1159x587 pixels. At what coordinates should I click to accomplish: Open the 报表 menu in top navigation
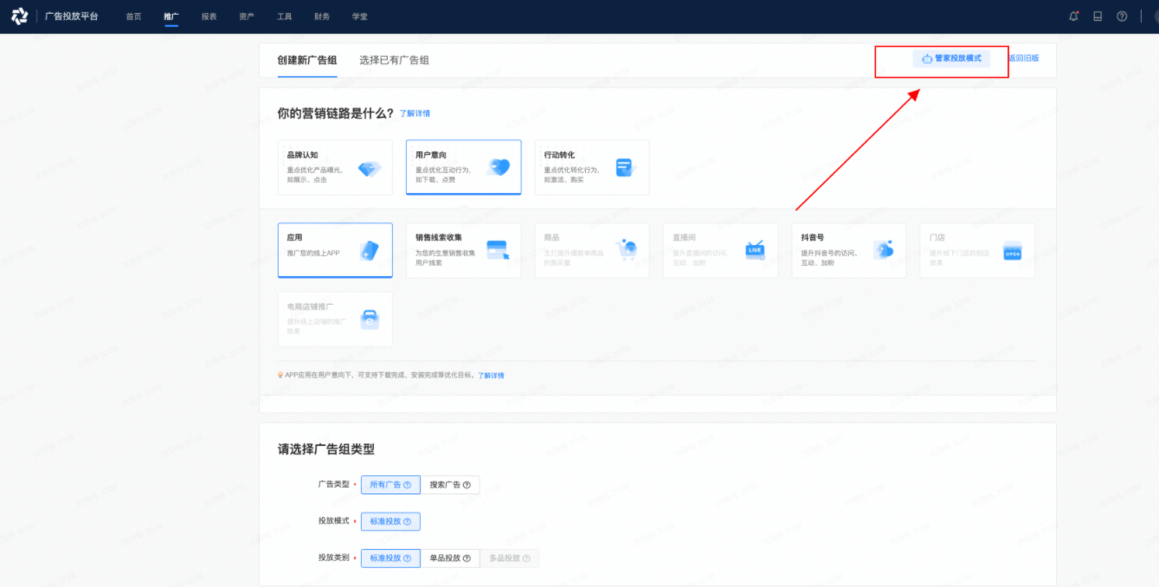pos(209,16)
